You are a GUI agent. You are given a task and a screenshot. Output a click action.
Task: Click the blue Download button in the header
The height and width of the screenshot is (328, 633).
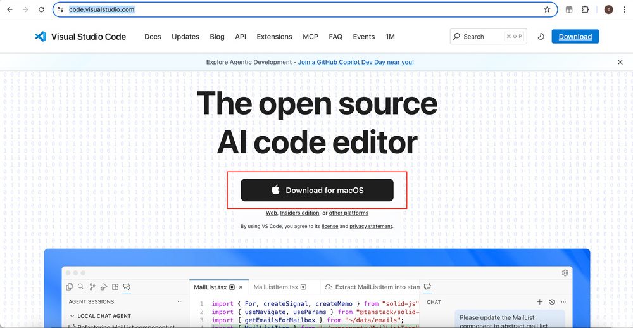(x=575, y=37)
